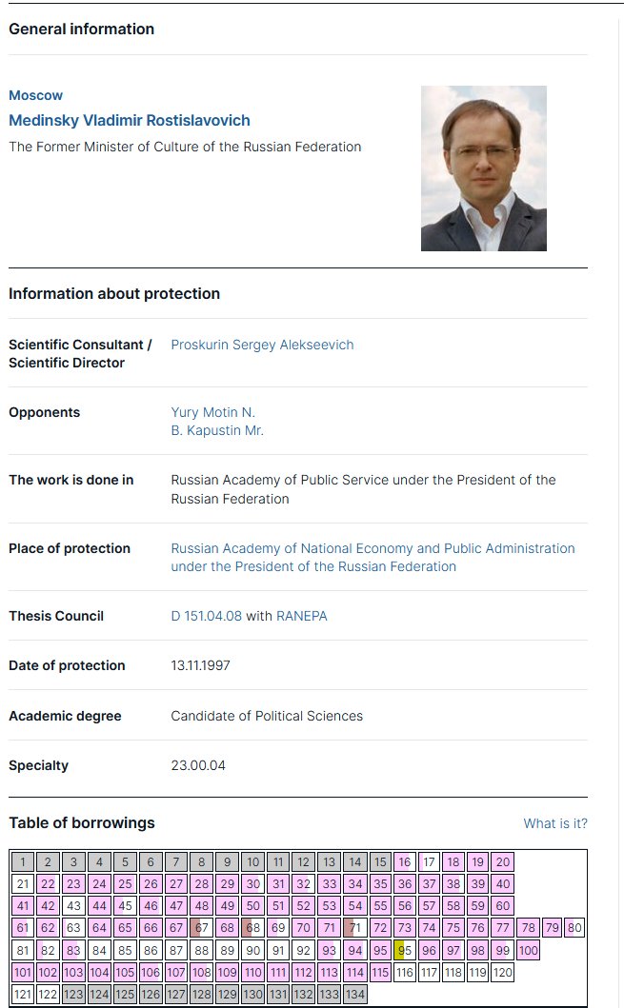Image resolution: width=624 pixels, height=1008 pixels.
Task: Select yellow-highlighted page cell 95
Action: [x=405, y=950]
